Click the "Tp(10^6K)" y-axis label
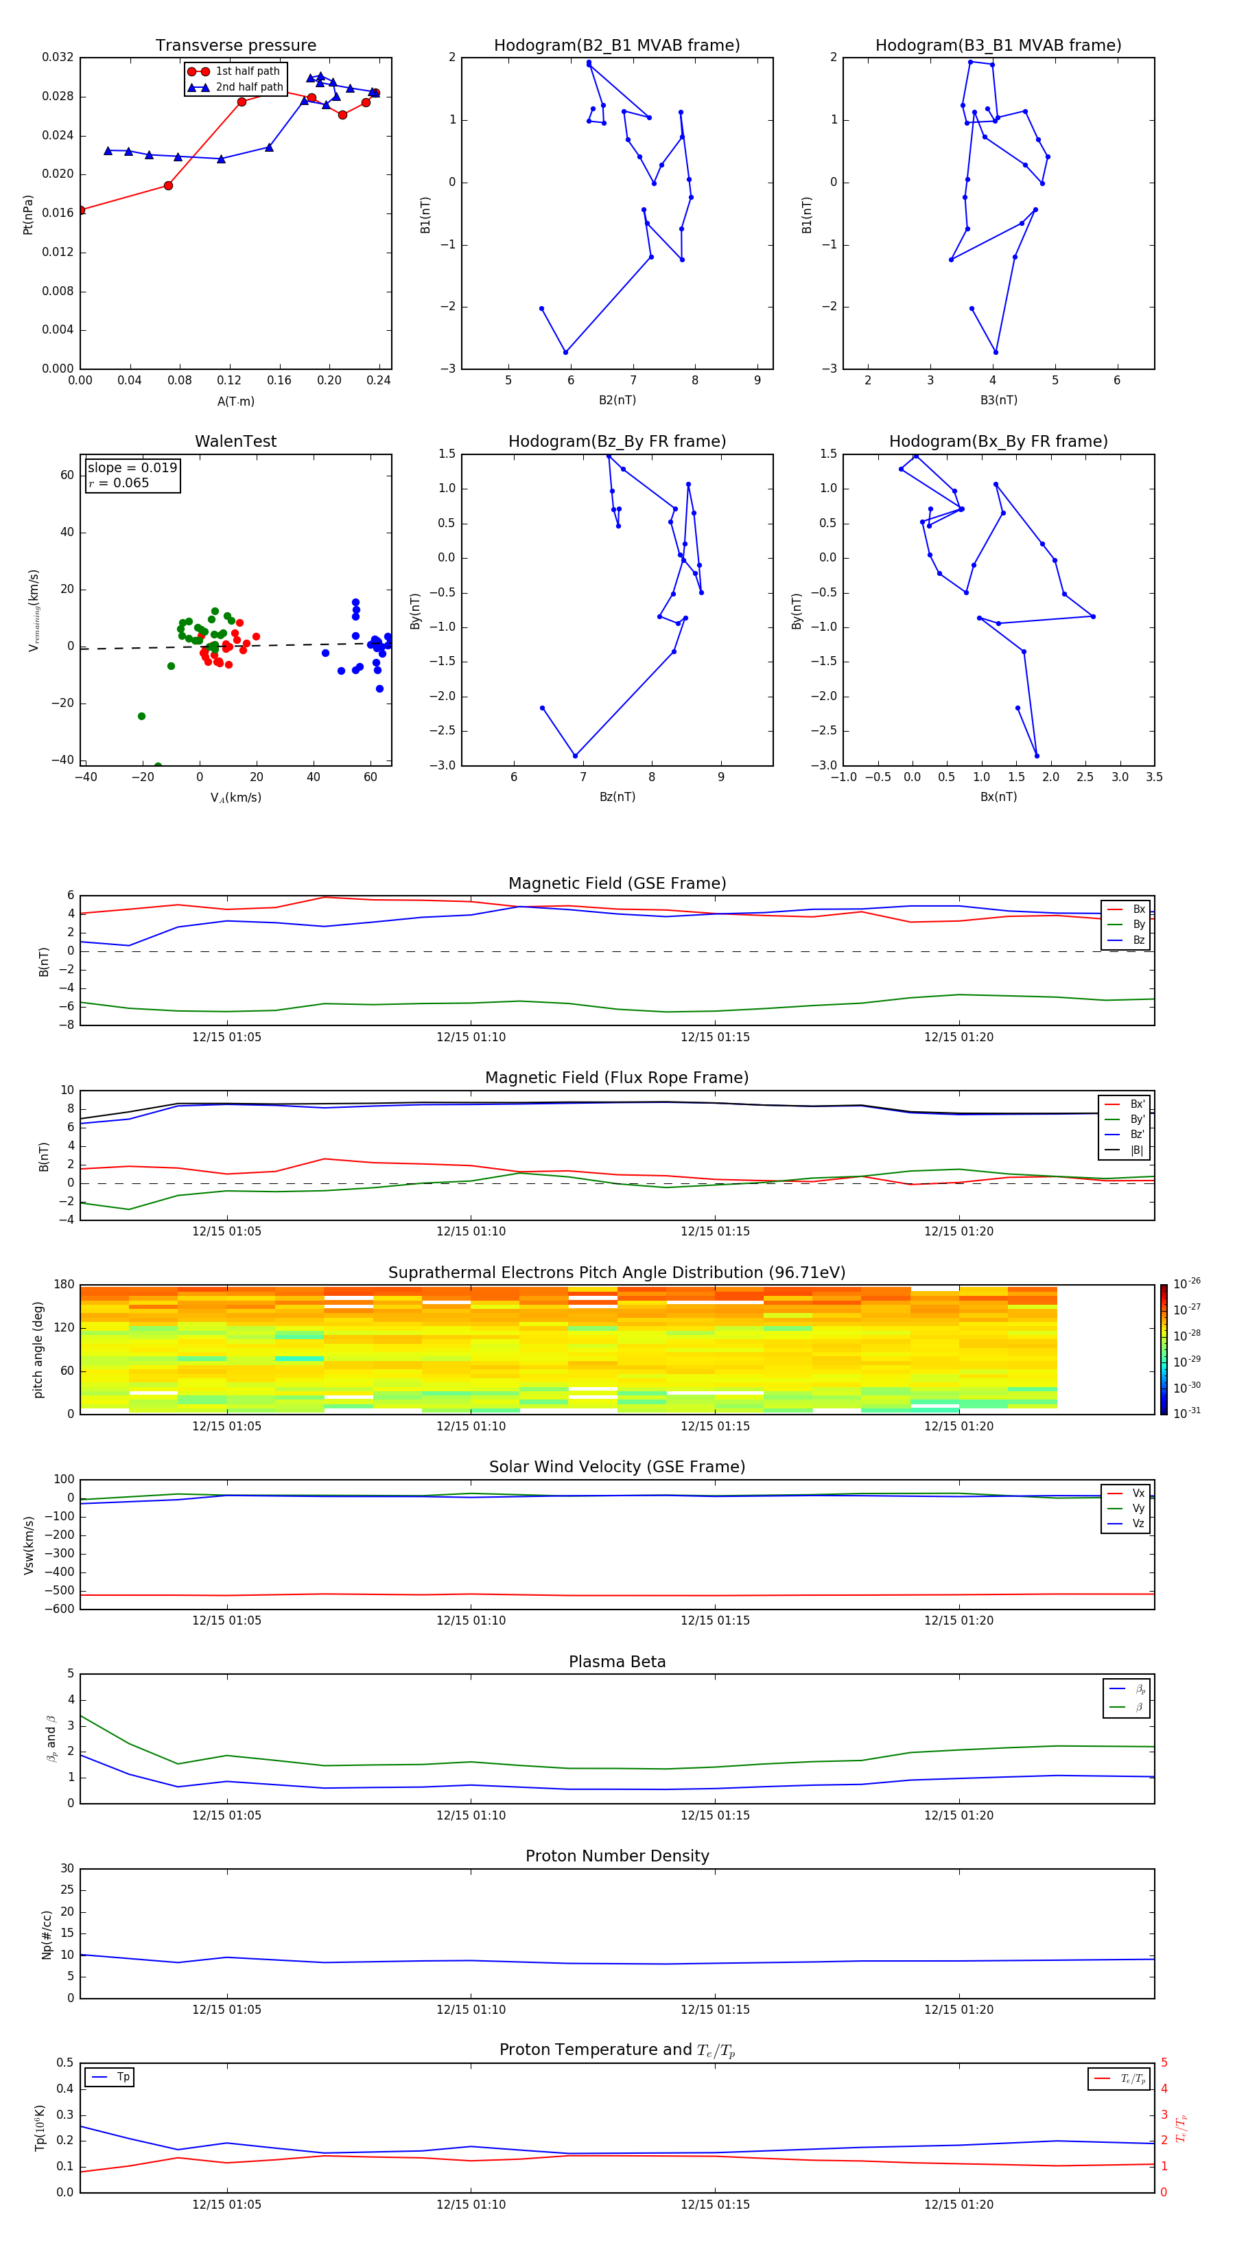This screenshot has width=1235, height=2265. (x=40, y=2128)
